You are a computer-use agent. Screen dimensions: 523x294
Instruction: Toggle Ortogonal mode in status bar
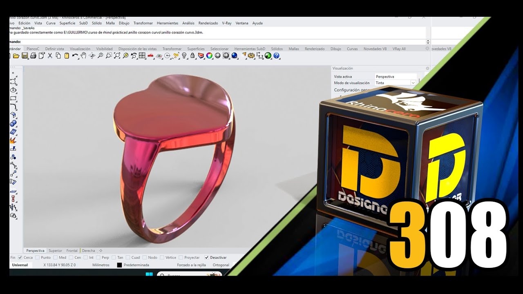[221, 265]
